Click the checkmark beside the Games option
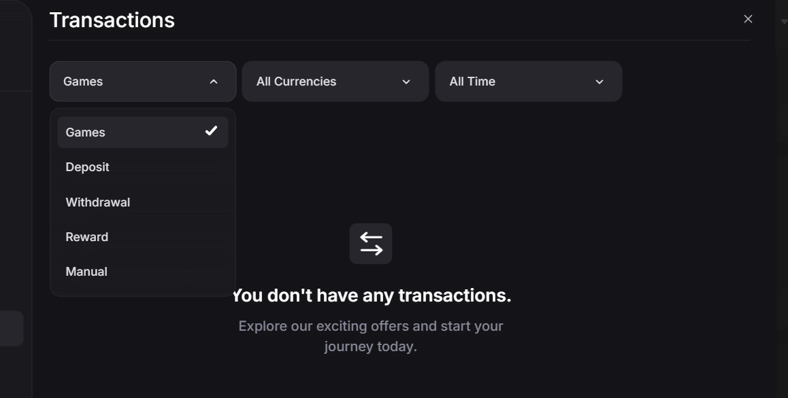The image size is (788, 398). [212, 131]
